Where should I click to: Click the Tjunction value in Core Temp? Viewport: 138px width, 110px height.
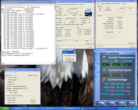(26, 98)
